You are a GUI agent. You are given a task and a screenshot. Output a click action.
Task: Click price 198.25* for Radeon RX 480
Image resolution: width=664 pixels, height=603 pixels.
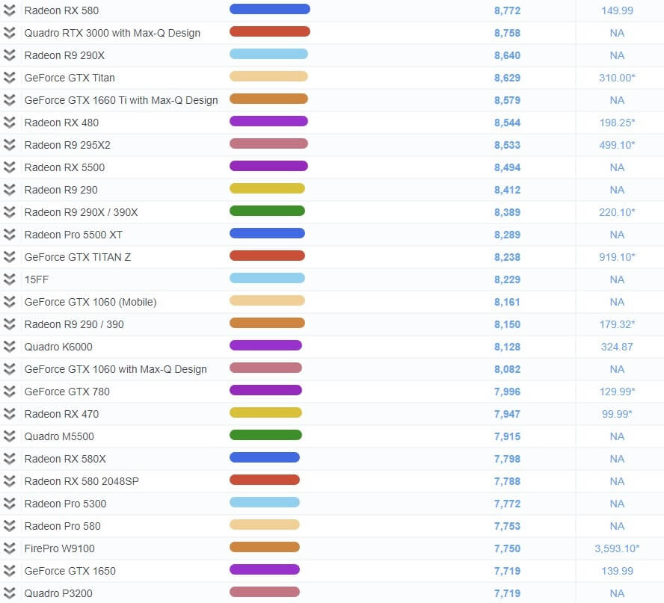tap(617, 123)
